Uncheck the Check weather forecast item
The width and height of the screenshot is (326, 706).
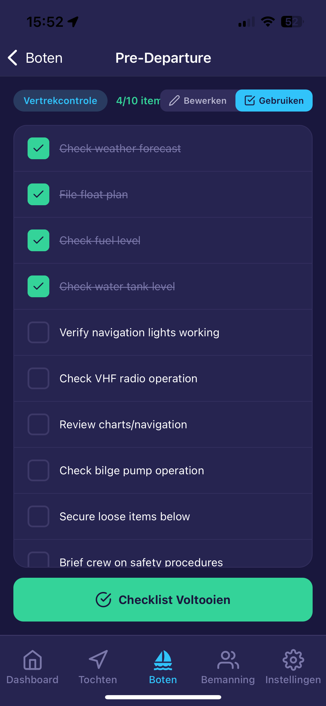coord(38,149)
